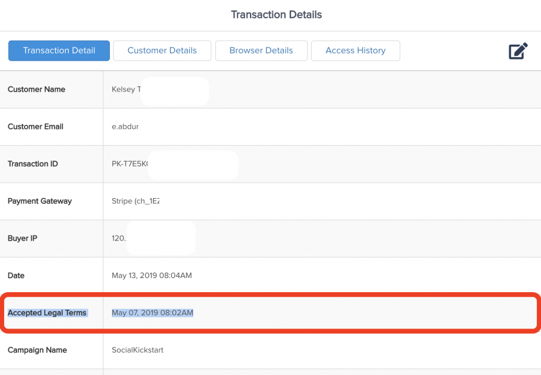
Task: Click the Buyer IP row label
Action: 24,239
